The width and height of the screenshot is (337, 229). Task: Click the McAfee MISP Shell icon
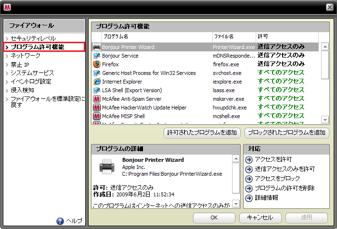point(96,116)
